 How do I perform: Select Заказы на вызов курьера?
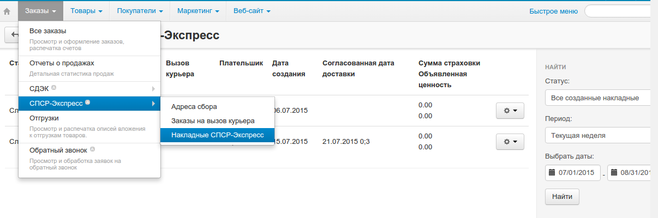tap(213, 120)
